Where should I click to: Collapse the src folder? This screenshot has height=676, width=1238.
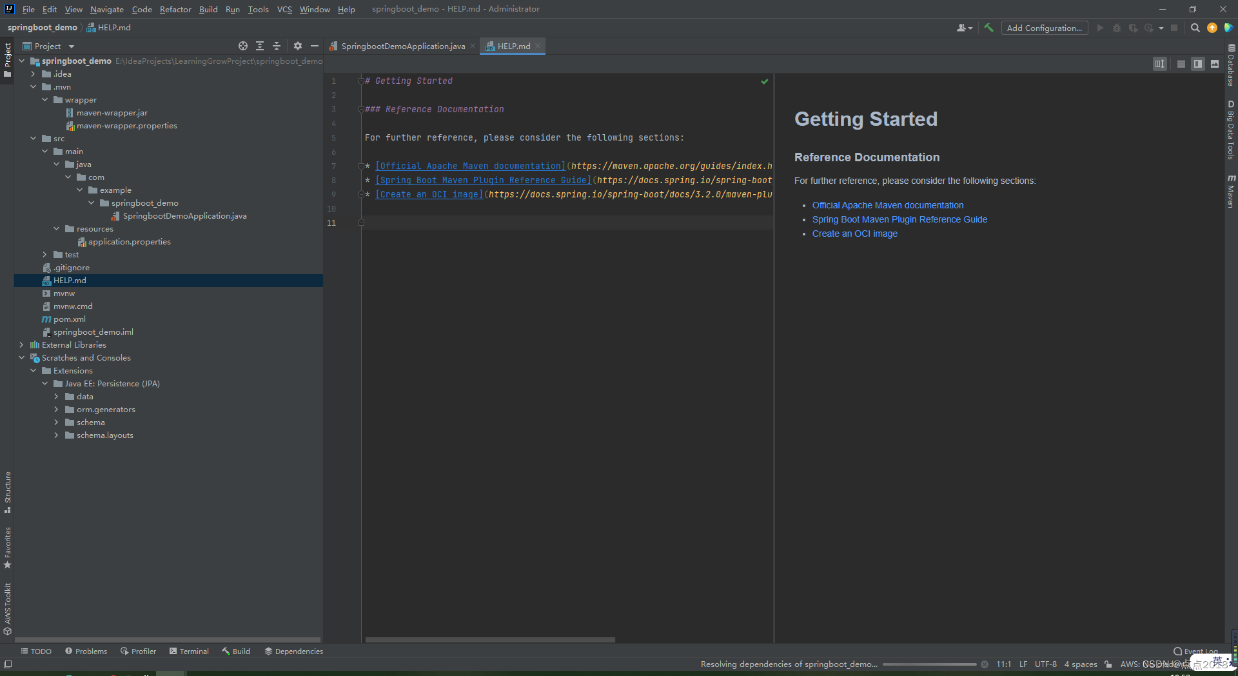33,139
